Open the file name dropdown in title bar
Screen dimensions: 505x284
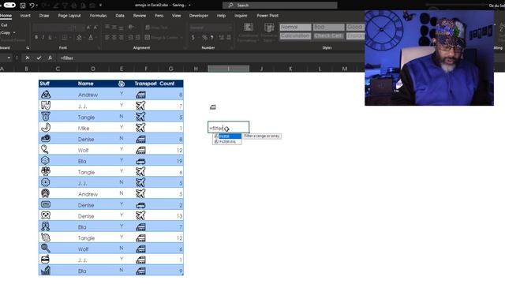189,6
